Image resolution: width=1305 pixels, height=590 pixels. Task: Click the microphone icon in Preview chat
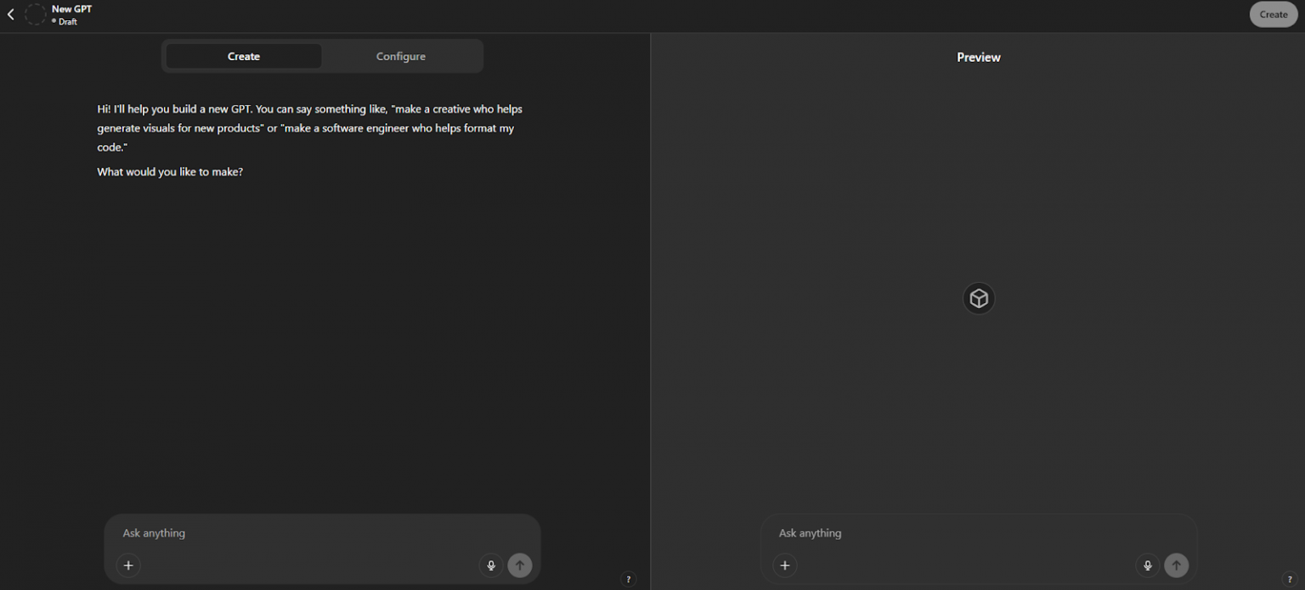pyautogui.click(x=1147, y=565)
